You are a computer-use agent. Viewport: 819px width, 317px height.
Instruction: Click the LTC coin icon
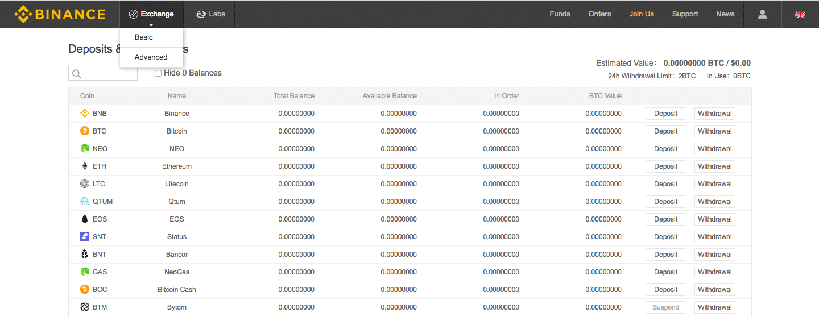pyautogui.click(x=85, y=184)
